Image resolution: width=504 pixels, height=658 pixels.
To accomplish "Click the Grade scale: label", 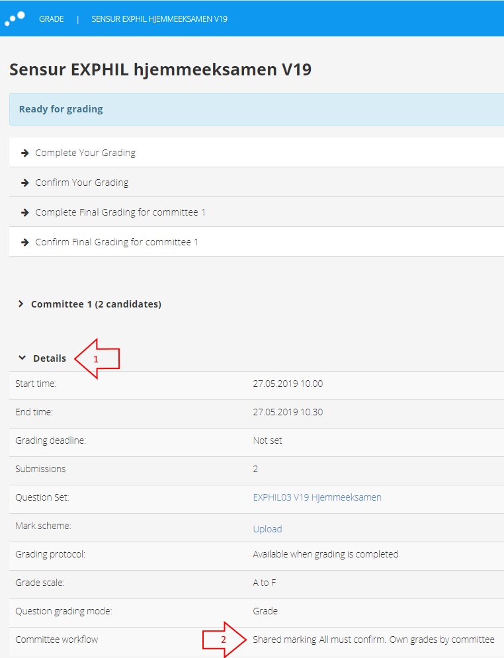I will pos(40,583).
